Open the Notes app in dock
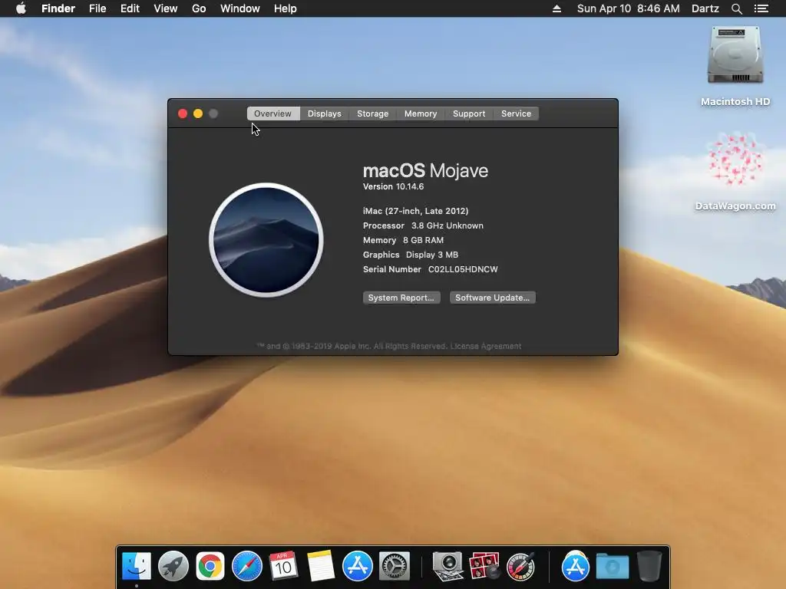This screenshot has width=786, height=589. (320, 566)
